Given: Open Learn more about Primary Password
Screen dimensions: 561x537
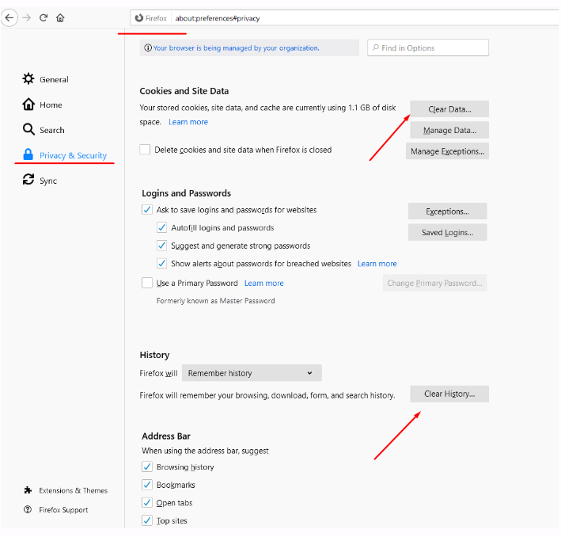Looking at the screenshot, I should tap(264, 283).
